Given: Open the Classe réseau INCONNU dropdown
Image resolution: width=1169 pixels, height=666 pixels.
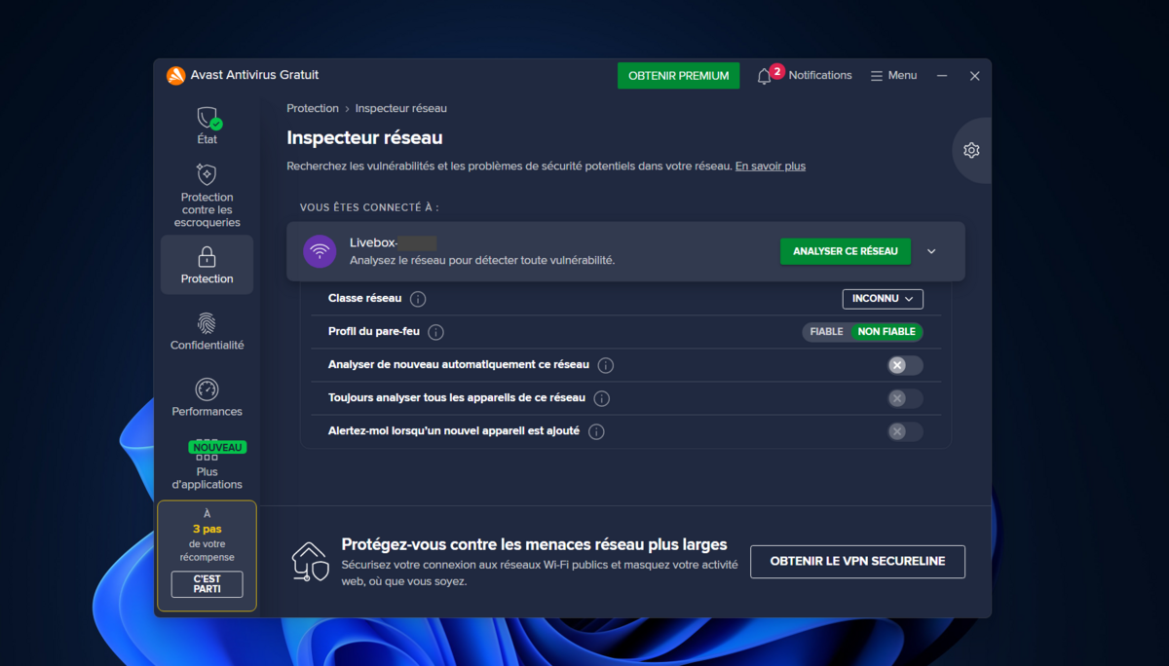Looking at the screenshot, I should click(883, 299).
